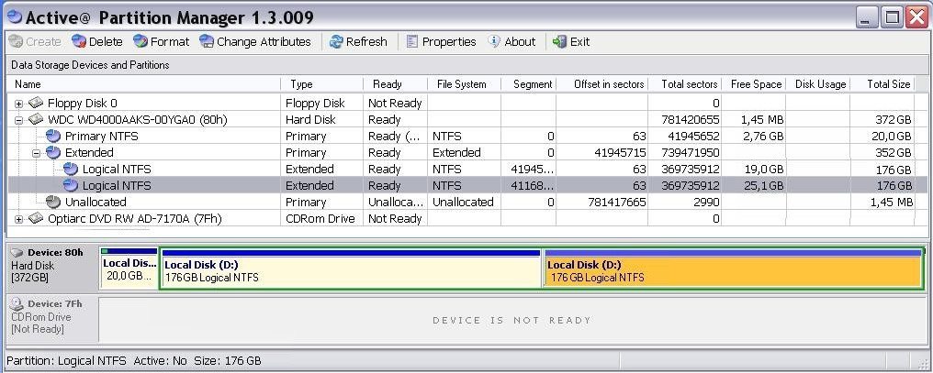Click the 'Unallocated' row name
The width and height of the screenshot is (933, 373).
coord(96,203)
